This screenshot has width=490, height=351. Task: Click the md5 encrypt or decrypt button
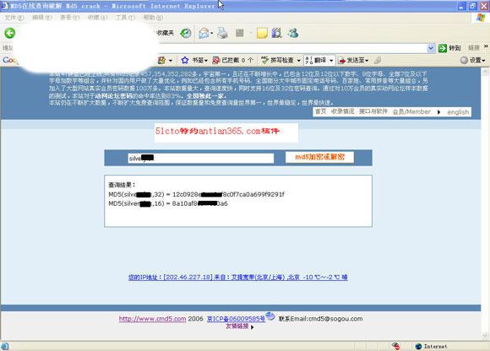pos(319,157)
